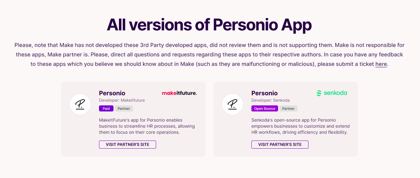Click Partner tag next to Open Source
The height and width of the screenshot is (178, 420).
[x=288, y=109]
